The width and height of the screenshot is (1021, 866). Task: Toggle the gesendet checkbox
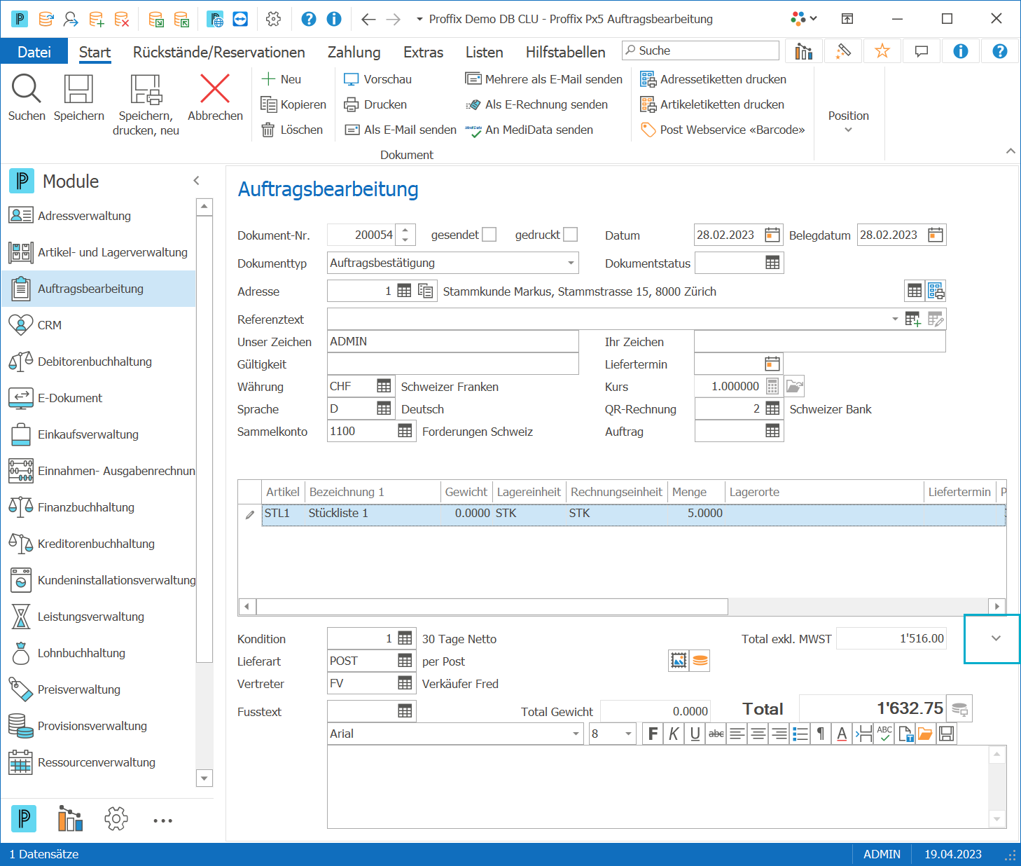pyautogui.click(x=489, y=235)
